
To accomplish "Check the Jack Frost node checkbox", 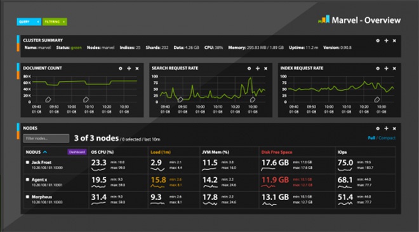I will [x=27, y=162].
